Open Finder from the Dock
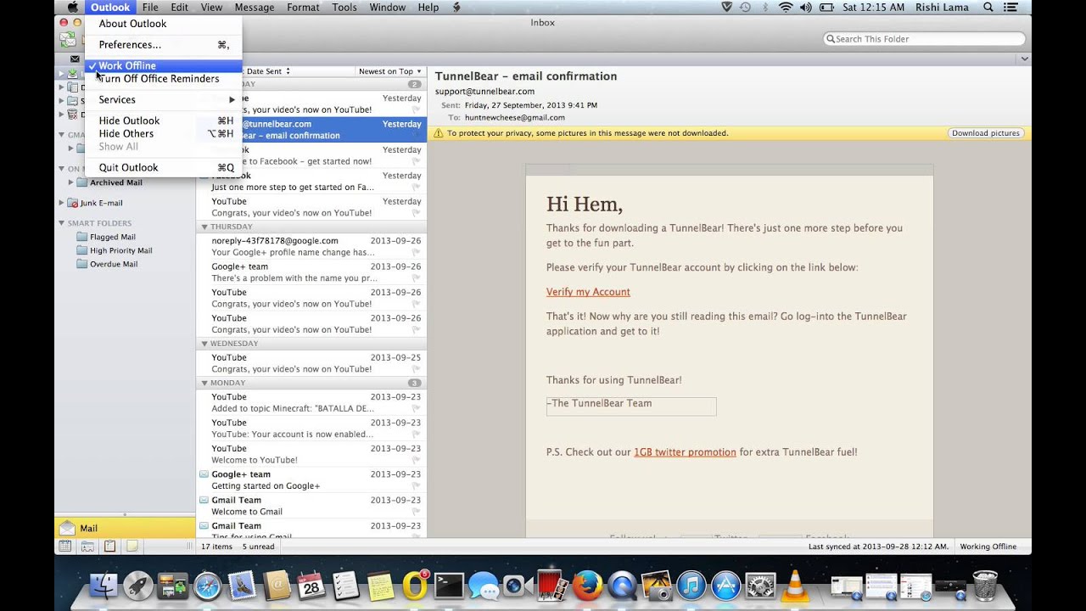This screenshot has height=611, width=1086. coord(104,586)
